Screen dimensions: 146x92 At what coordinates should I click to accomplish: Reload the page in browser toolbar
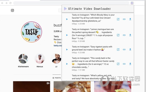10,3
